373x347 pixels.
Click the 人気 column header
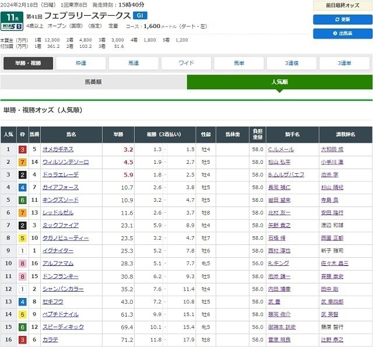pos(8,135)
